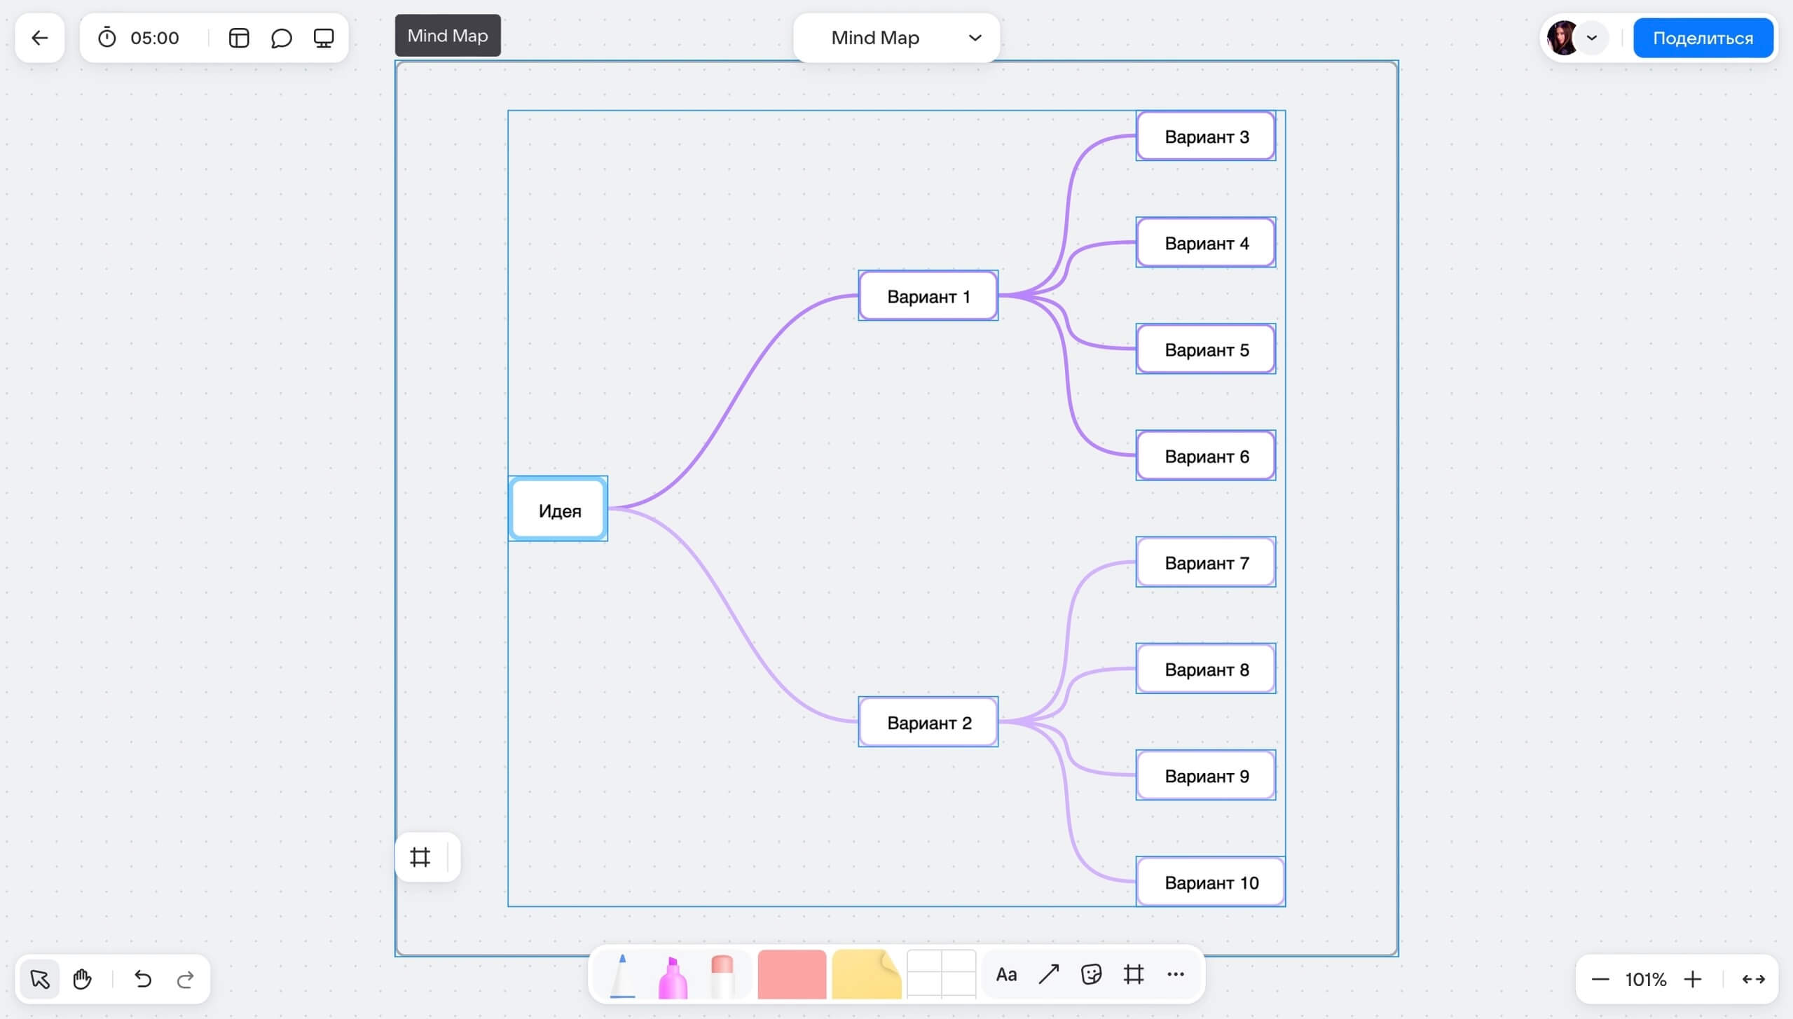Select the Вариант 7 node
The width and height of the screenshot is (1793, 1019).
[x=1206, y=562]
